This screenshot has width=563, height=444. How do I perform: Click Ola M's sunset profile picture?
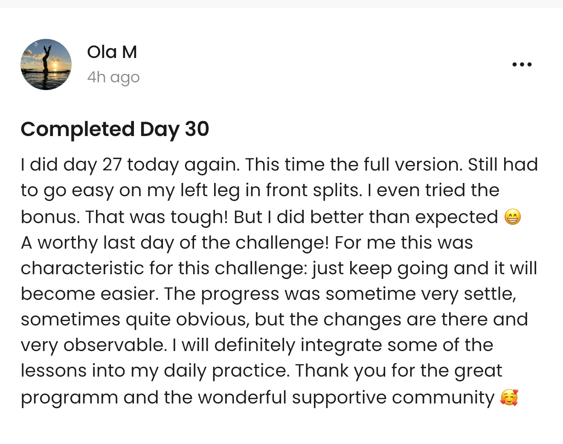46,64
